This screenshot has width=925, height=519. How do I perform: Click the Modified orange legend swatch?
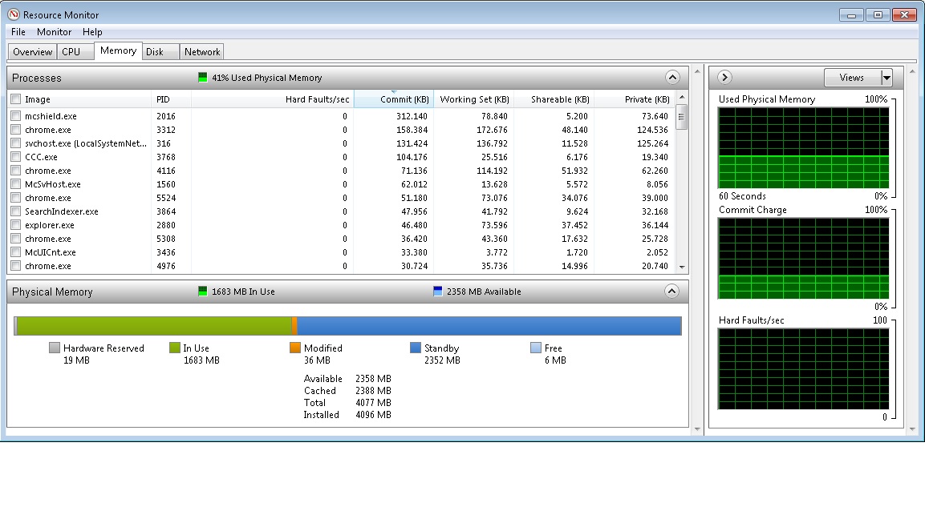click(295, 348)
